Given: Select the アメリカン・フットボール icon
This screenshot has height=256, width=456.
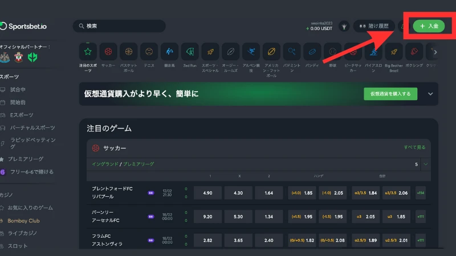Looking at the screenshot, I should [x=271, y=52].
